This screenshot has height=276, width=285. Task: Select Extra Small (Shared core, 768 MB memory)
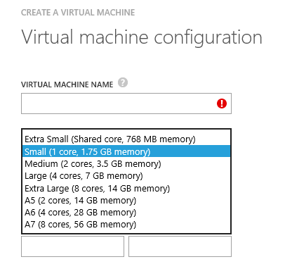(126, 139)
